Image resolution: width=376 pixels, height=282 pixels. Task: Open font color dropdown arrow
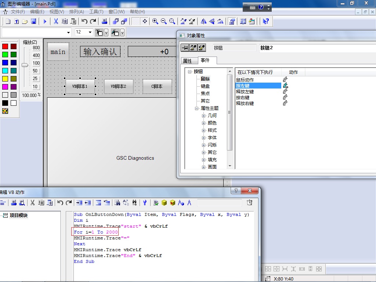coord(106,32)
